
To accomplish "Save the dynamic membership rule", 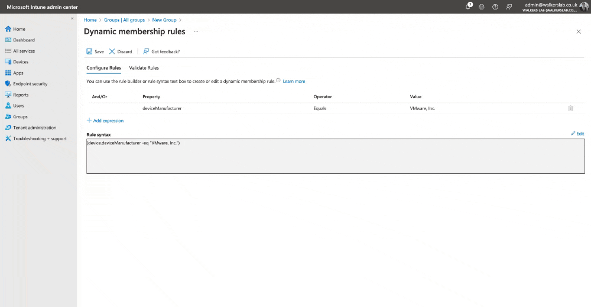I will tap(95, 51).
